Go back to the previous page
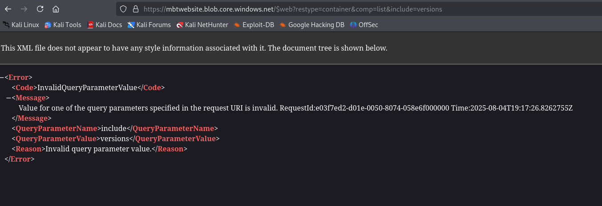 pyautogui.click(x=8, y=9)
